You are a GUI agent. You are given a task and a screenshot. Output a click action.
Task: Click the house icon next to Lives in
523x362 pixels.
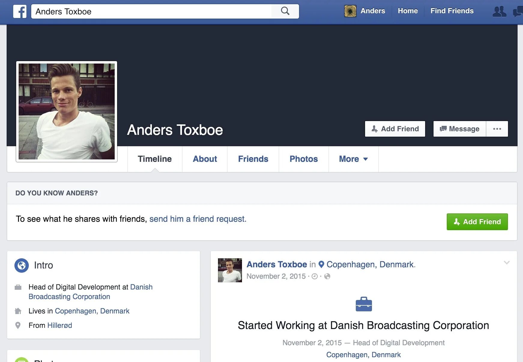[x=18, y=311]
